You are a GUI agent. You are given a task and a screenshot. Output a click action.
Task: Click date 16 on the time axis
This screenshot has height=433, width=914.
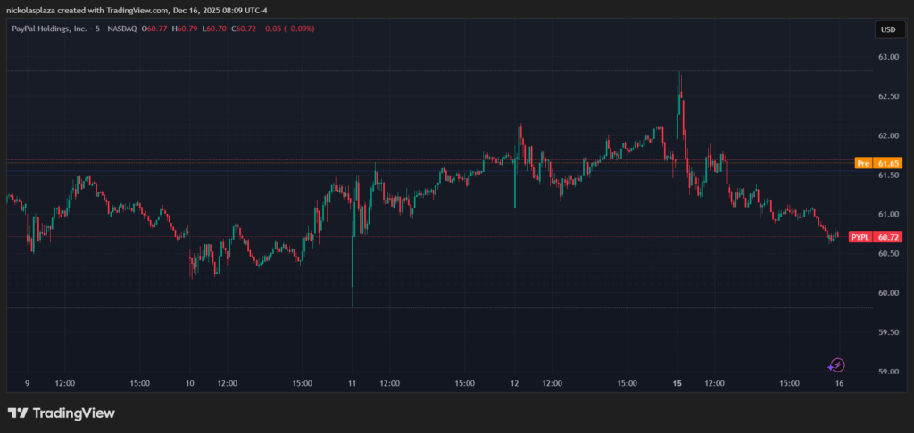coord(839,383)
